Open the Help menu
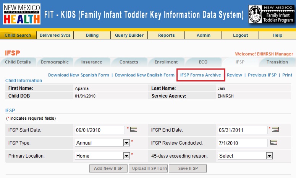 (278, 35)
